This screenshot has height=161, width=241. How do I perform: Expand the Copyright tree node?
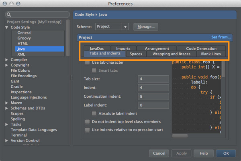pyautogui.click(x=6, y=65)
